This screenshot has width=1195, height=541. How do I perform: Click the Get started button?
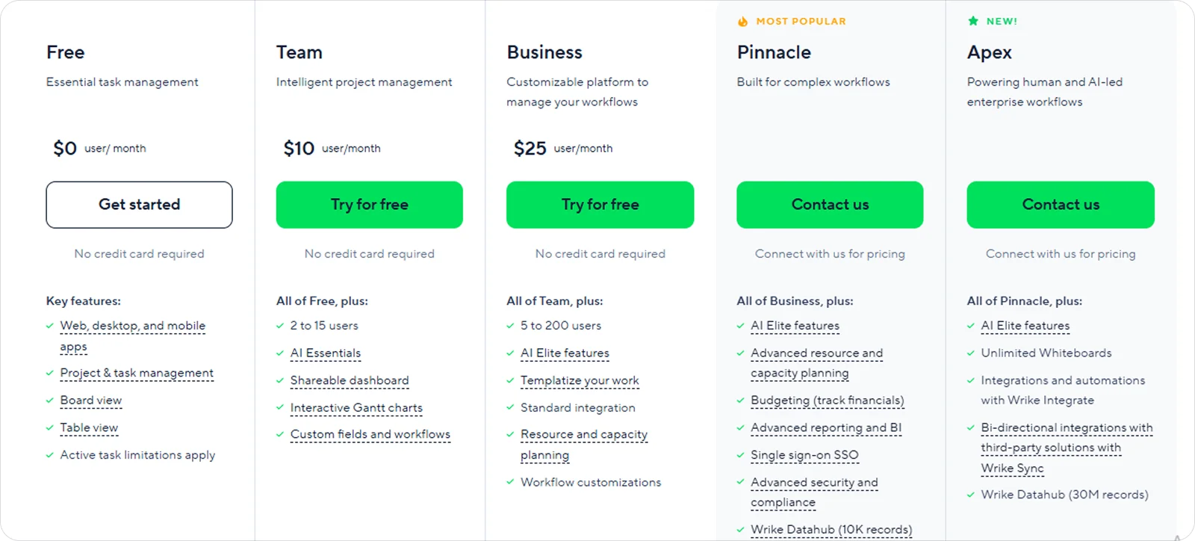[x=139, y=204]
